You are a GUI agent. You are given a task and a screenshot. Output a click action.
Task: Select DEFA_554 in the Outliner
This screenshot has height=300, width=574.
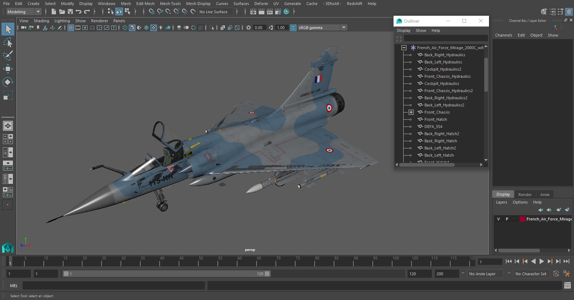pyautogui.click(x=433, y=127)
